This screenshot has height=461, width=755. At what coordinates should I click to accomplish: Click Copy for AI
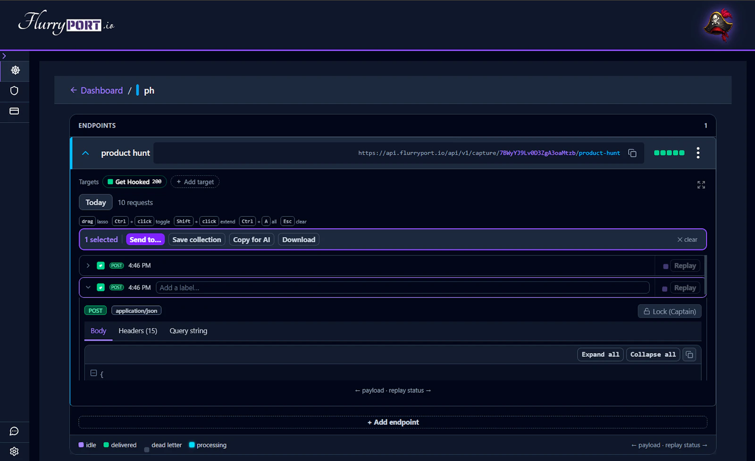coord(252,239)
